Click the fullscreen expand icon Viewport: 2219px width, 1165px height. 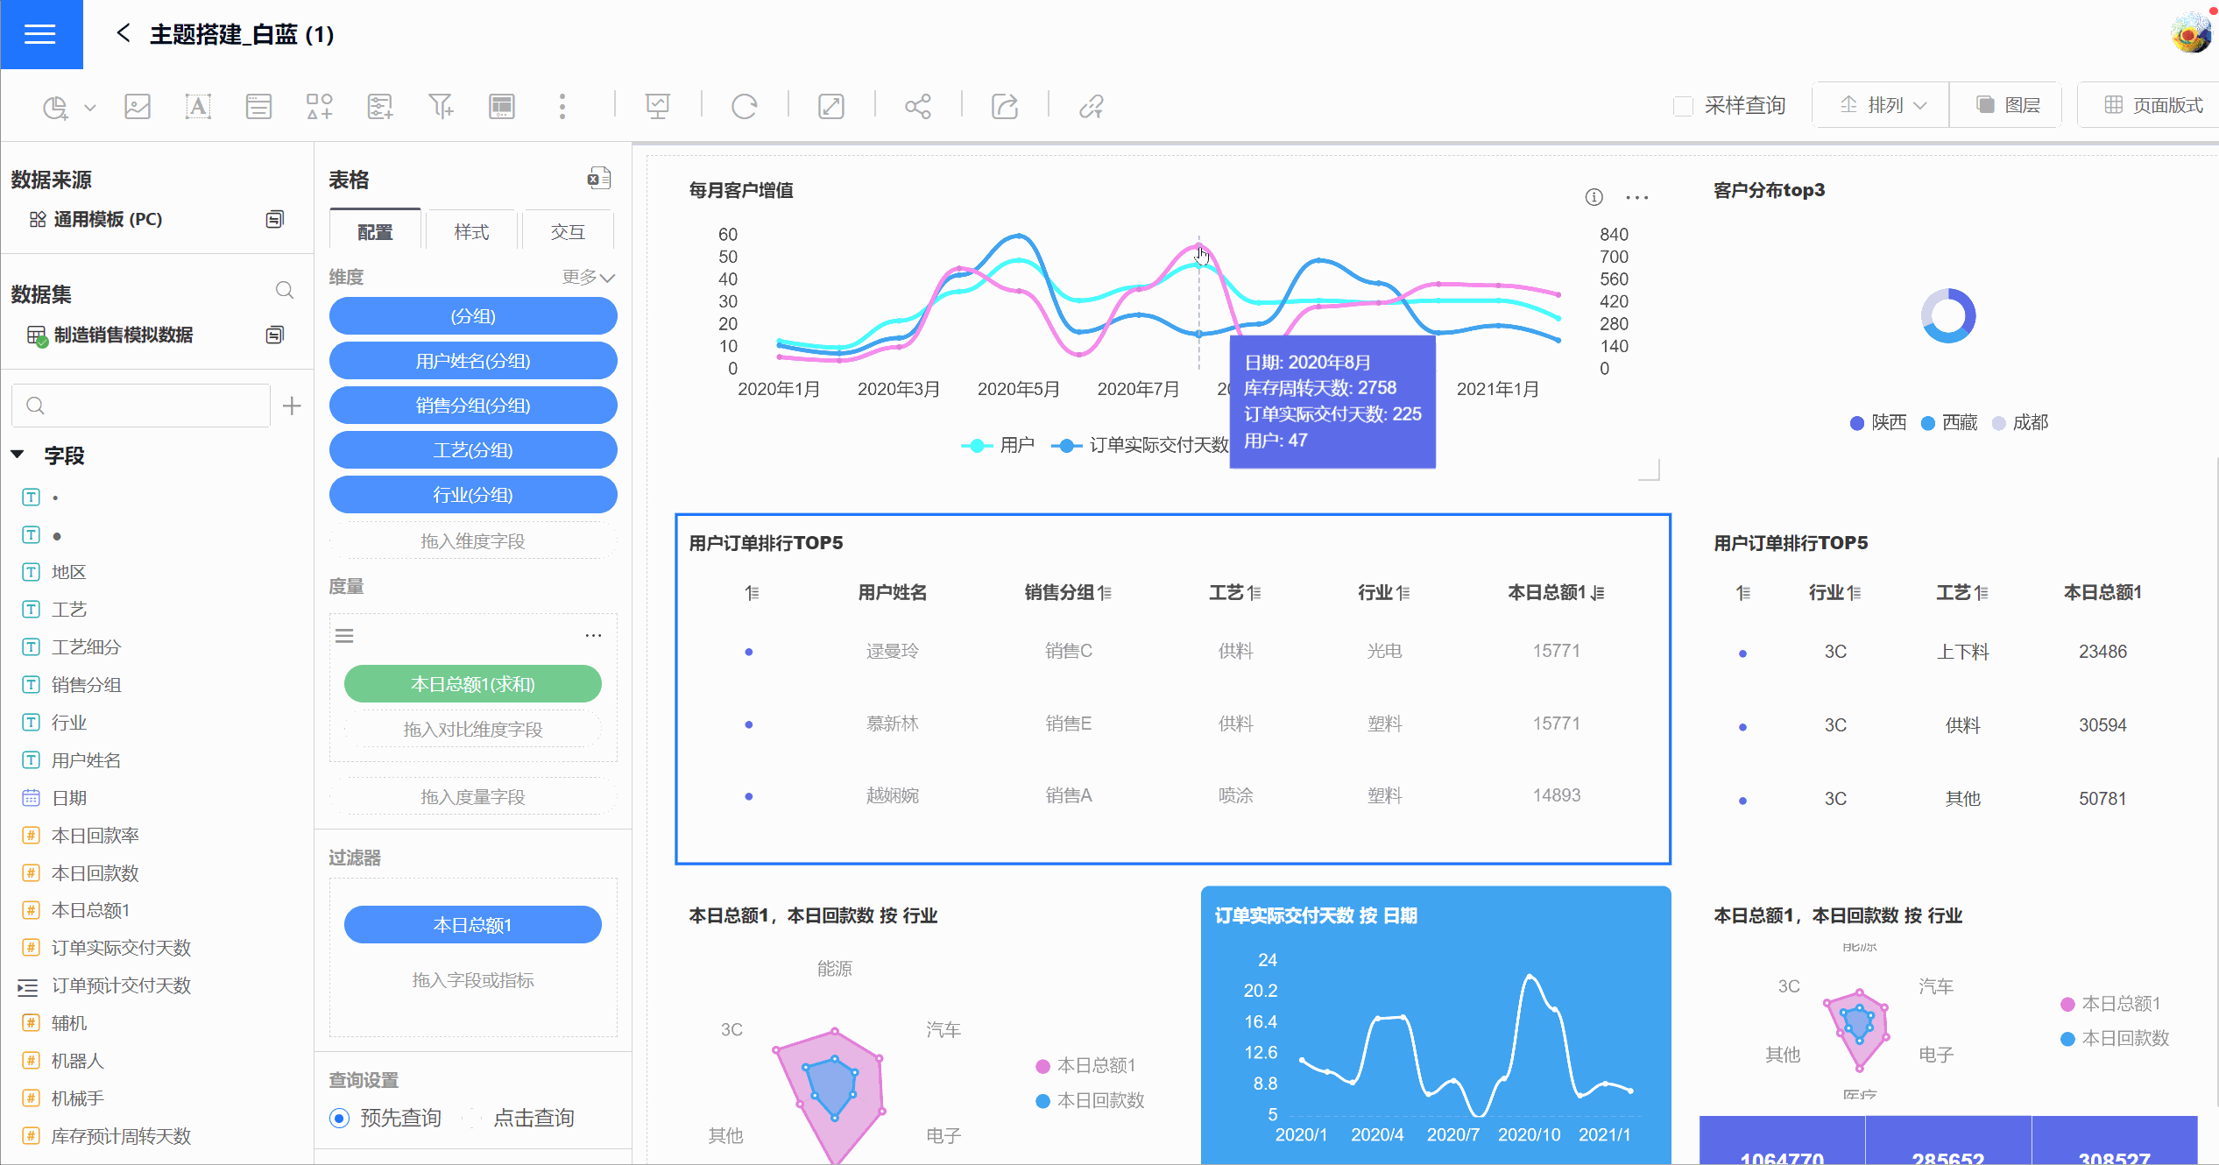(x=830, y=107)
